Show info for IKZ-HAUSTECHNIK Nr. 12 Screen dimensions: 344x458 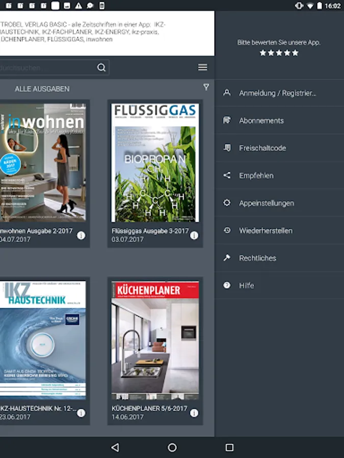point(81,413)
